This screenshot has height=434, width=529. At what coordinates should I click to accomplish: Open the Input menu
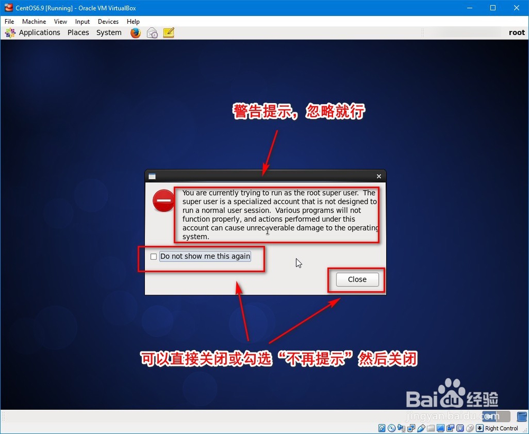(83, 22)
